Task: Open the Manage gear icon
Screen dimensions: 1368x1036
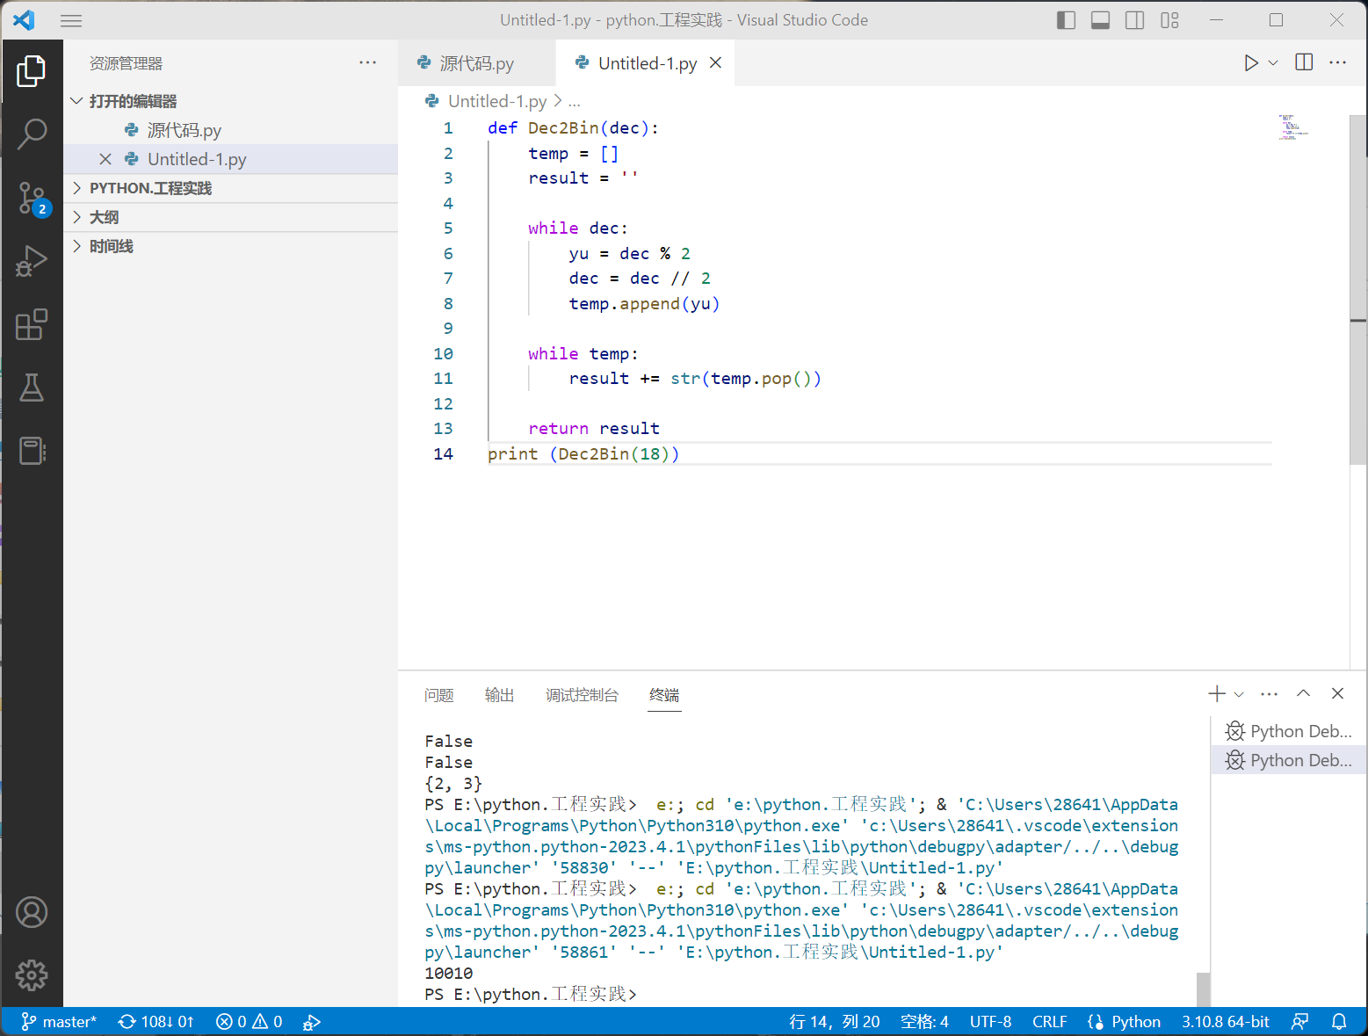Action: click(32, 975)
